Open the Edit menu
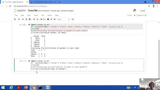The width and height of the screenshot is (160, 90). (x=22, y=15)
